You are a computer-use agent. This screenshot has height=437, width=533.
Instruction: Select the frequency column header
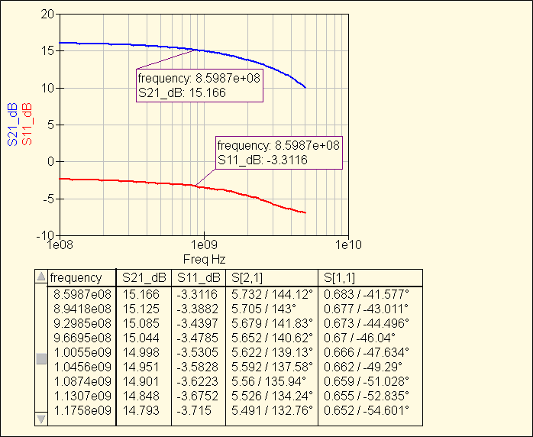[x=76, y=278]
